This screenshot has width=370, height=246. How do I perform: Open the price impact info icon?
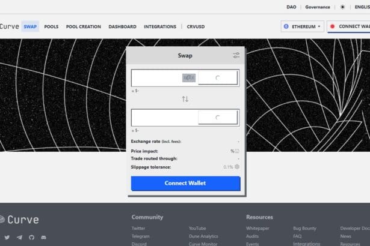[x=237, y=151]
